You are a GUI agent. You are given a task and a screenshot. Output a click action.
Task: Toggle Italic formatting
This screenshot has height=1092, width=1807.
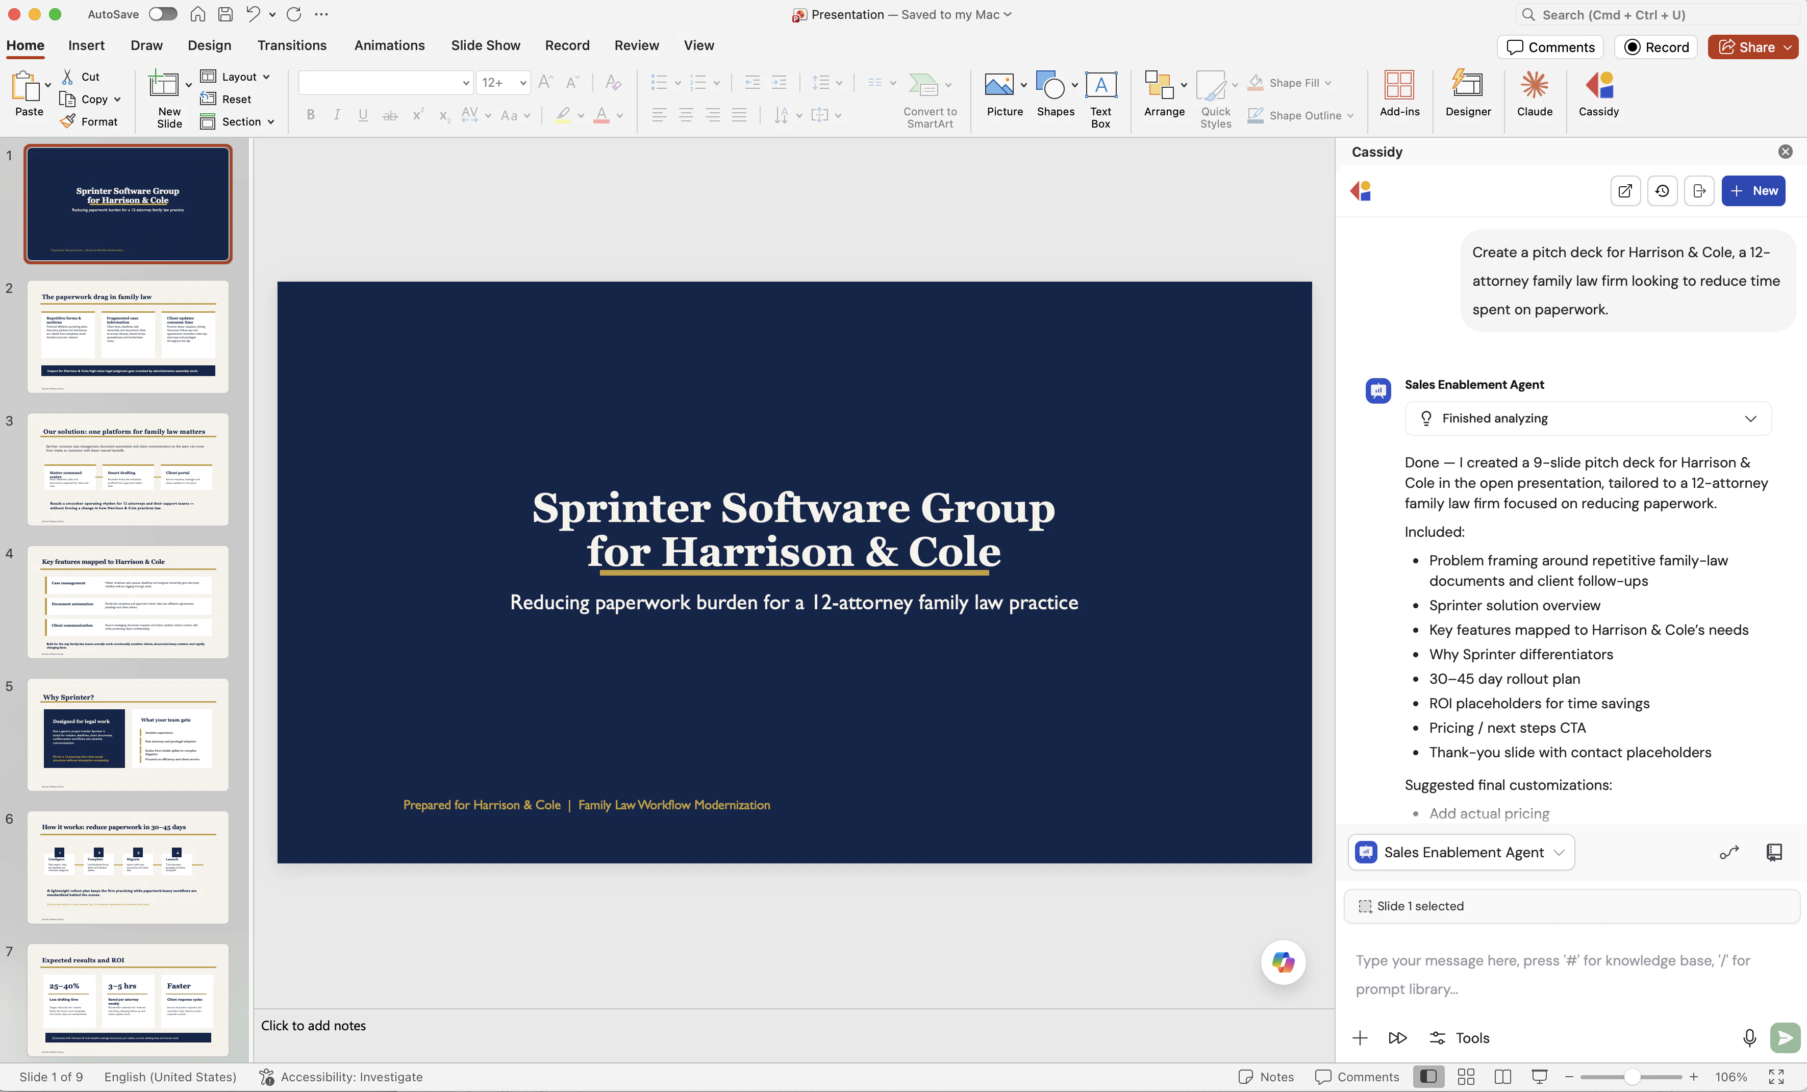coord(337,115)
